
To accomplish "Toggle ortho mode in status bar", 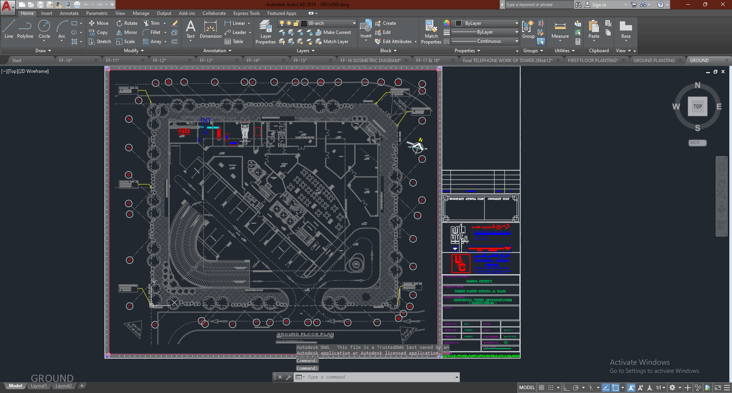I will tap(566, 388).
